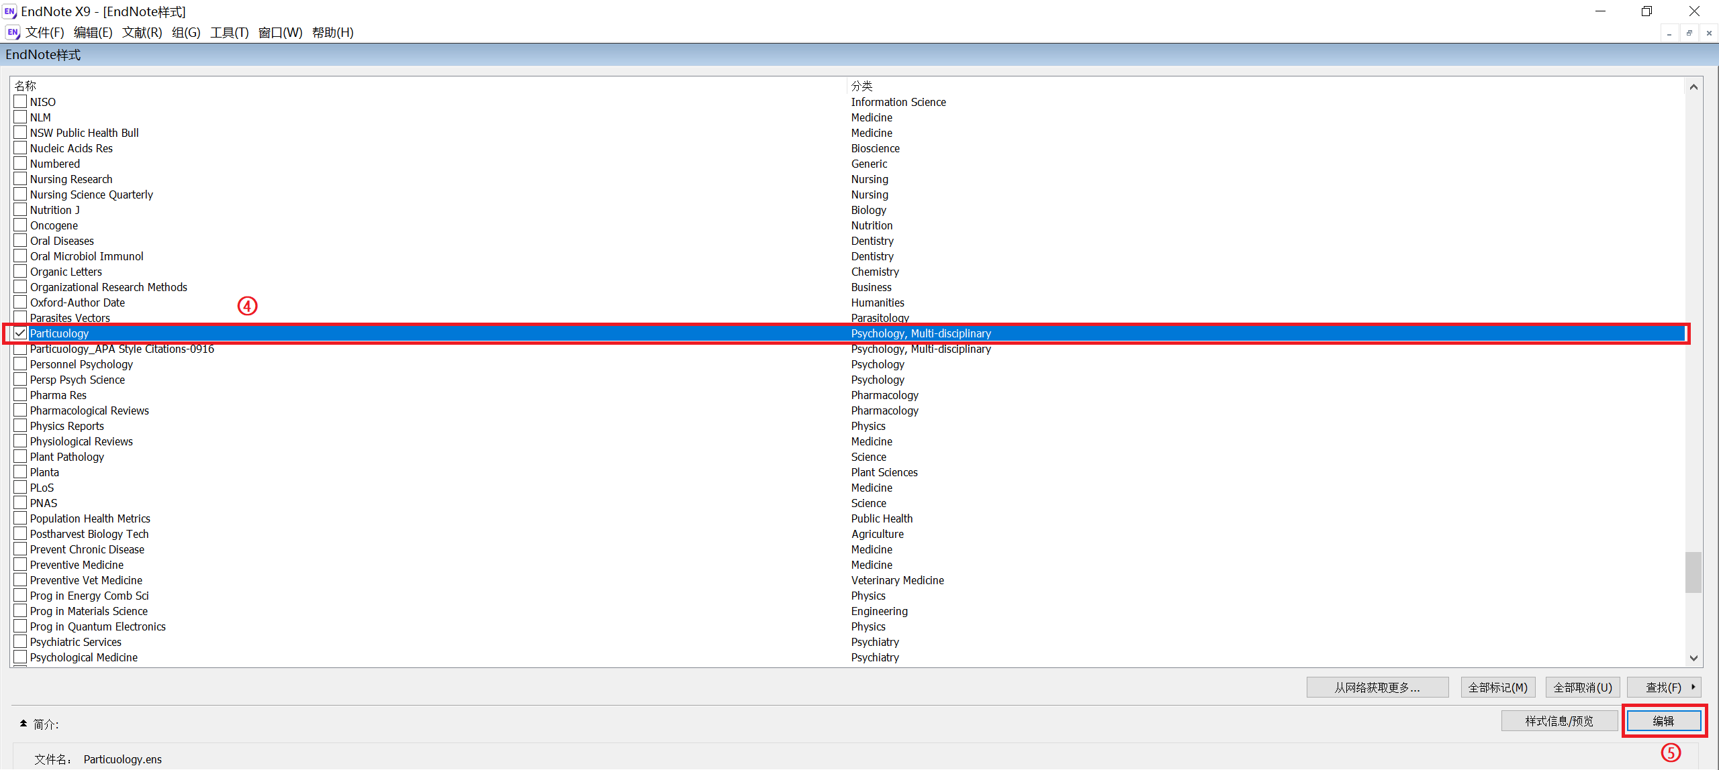Check the PLoS style box

pos(20,487)
